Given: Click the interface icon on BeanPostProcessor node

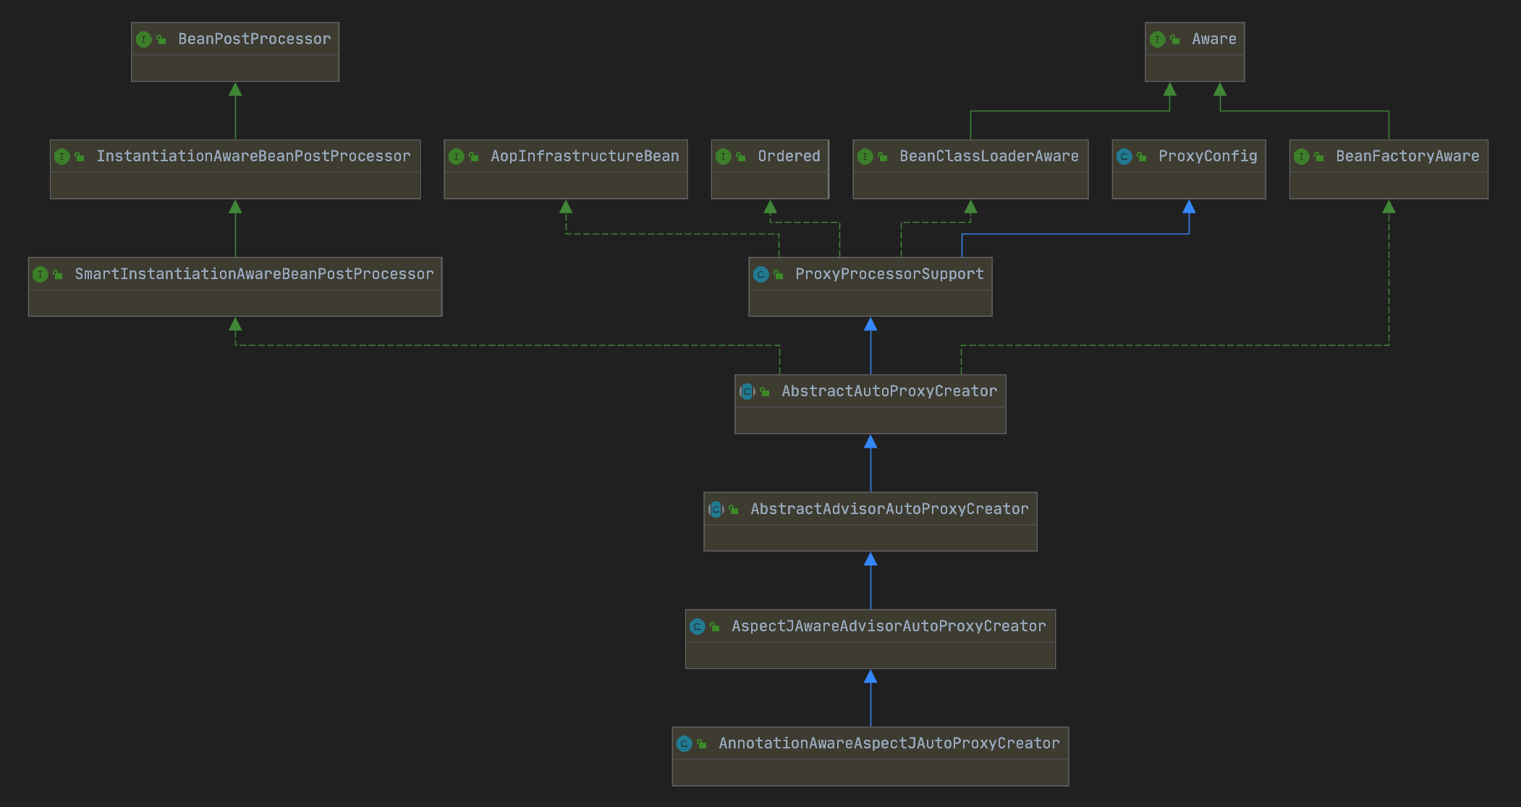Looking at the screenshot, I should 144,39.
